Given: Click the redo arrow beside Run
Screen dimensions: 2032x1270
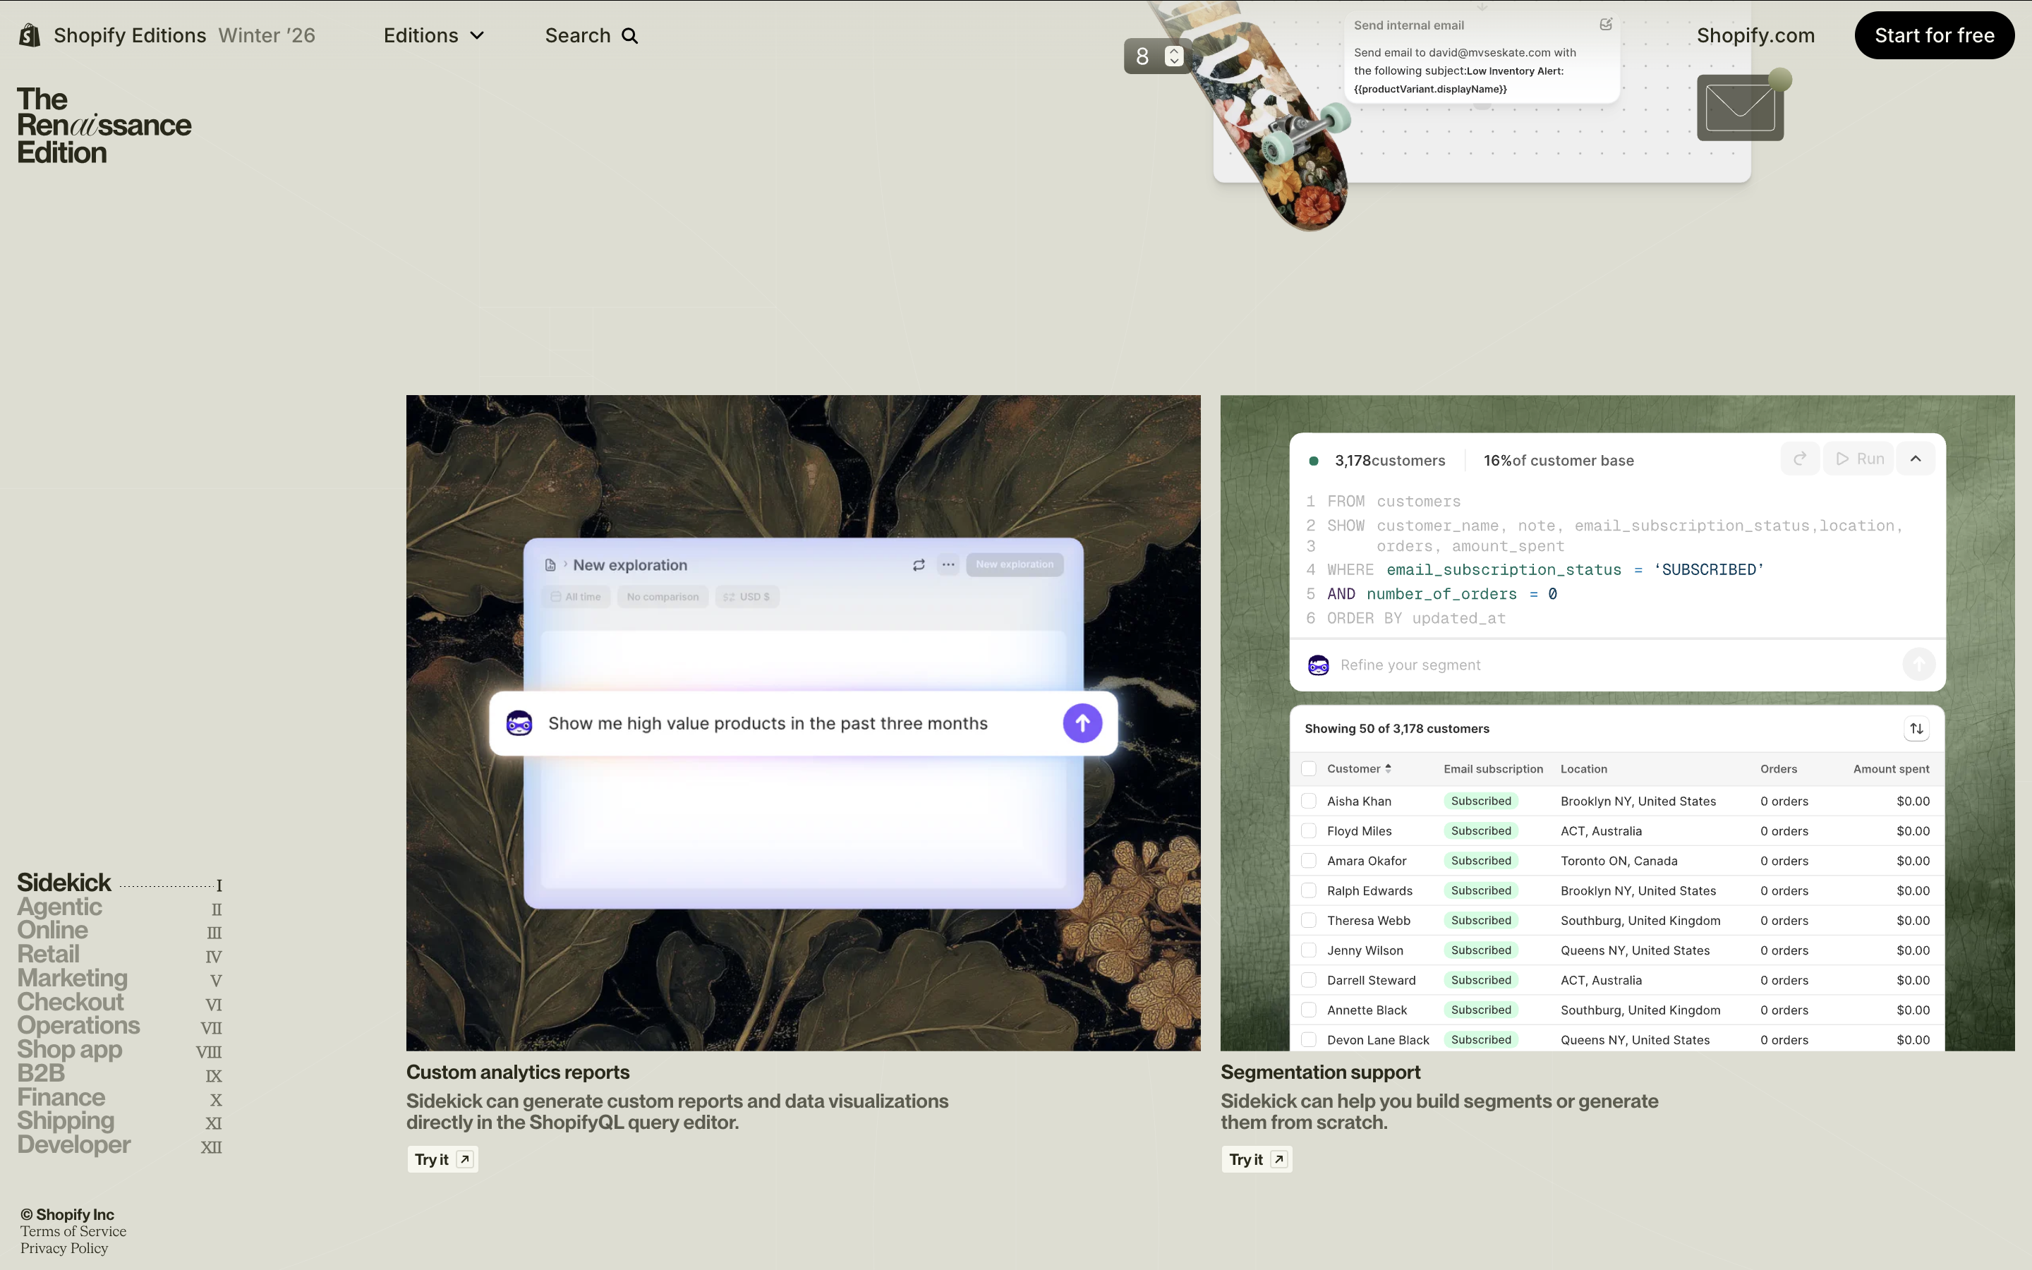Looking at the screenshot, I should click(x=1799, y=459).
